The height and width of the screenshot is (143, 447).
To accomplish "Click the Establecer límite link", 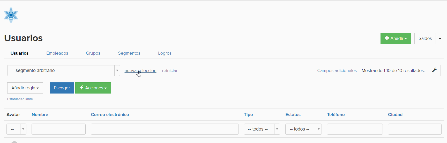I will click(20, 99).
